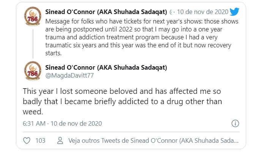Viewport: 267px width, 156px height.
Task: Click the person silhouette profile icon
Action: click(x=60, y=140)
